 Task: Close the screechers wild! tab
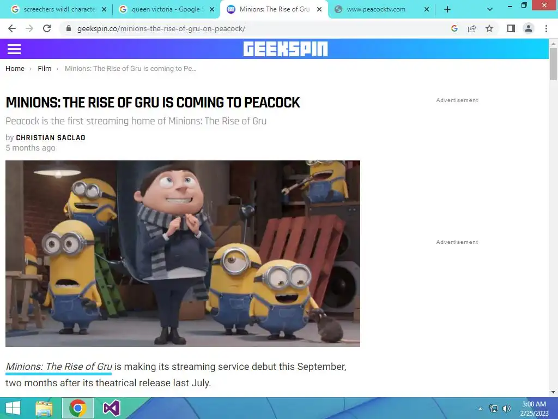[x=104, y=9]
